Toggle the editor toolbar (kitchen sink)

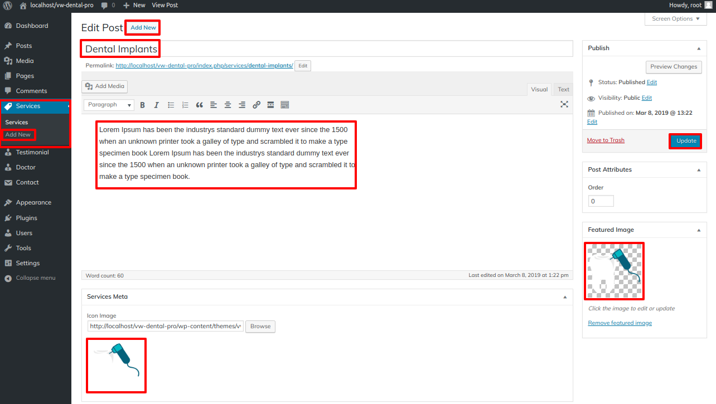(x=285, y=105)
